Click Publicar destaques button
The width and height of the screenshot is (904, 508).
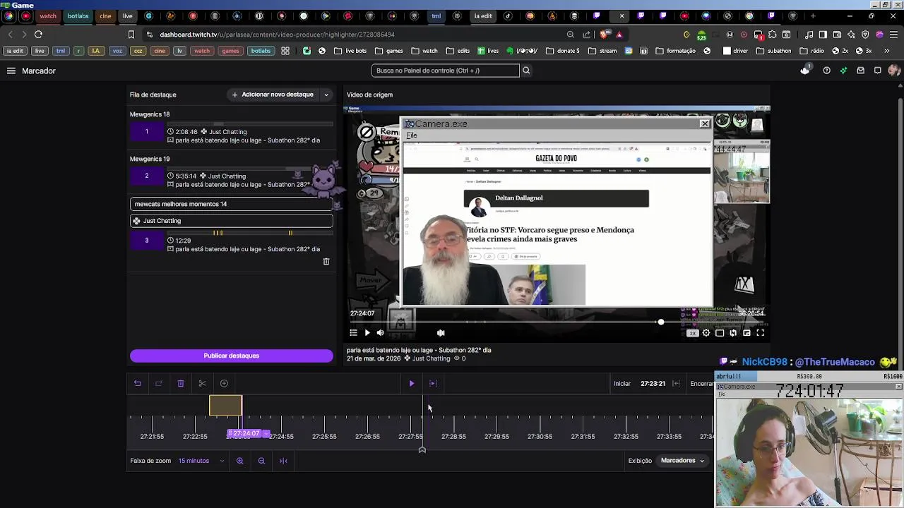[x=232, y=356]
